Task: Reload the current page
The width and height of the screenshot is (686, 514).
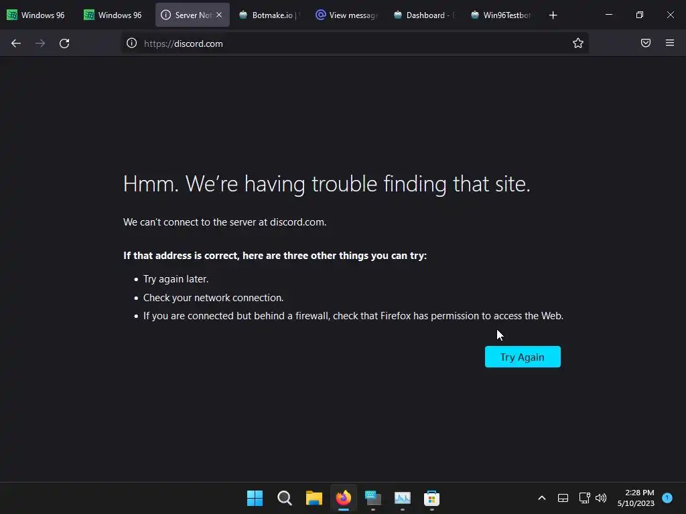Action: pyautogui.click(x=64, y=44)
